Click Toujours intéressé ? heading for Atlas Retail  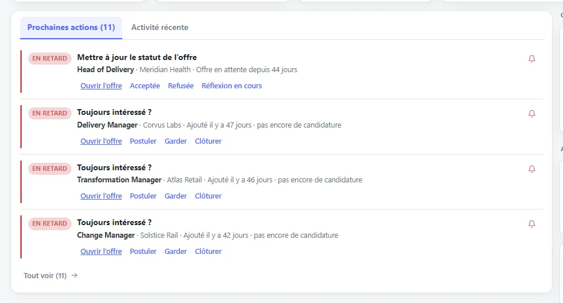(115, 168)
